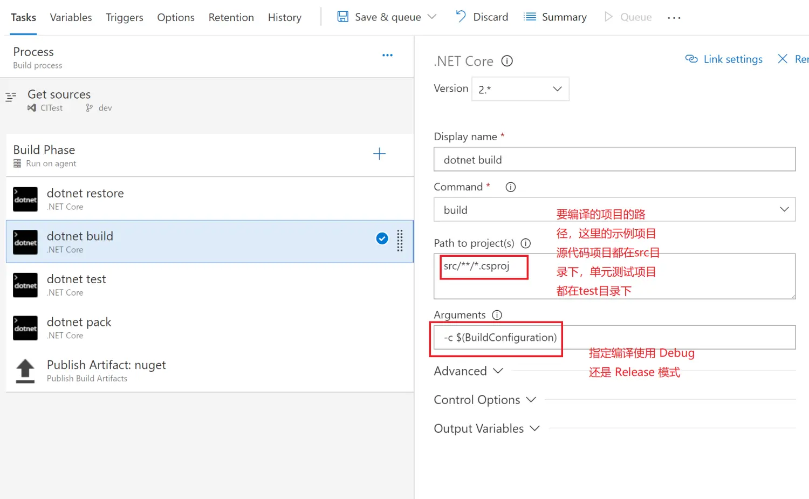Open the Tasks tab
This screenshot has width=809, height=499.
pyautogui.click(x=23, y=17)
